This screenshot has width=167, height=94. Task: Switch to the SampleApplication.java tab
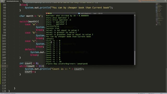coord(13,1)
